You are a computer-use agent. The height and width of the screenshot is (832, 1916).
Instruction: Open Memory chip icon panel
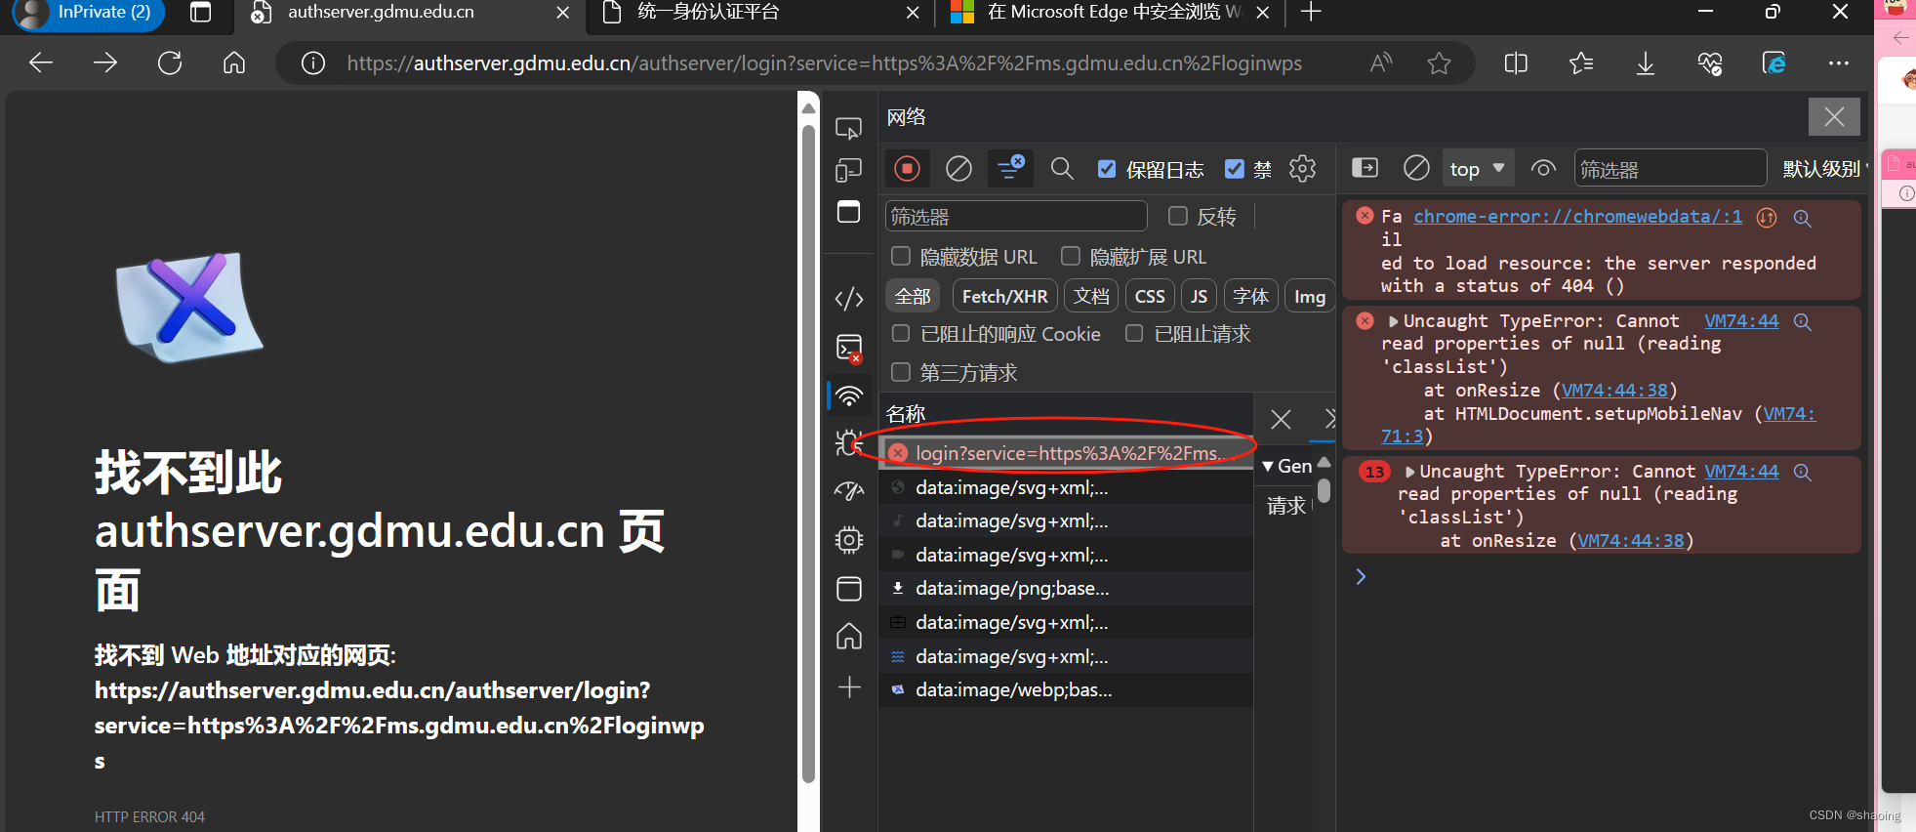coord(849,539)
